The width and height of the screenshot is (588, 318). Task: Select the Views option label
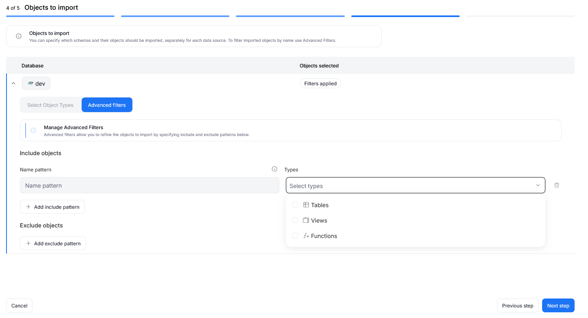tap(319, 221)
